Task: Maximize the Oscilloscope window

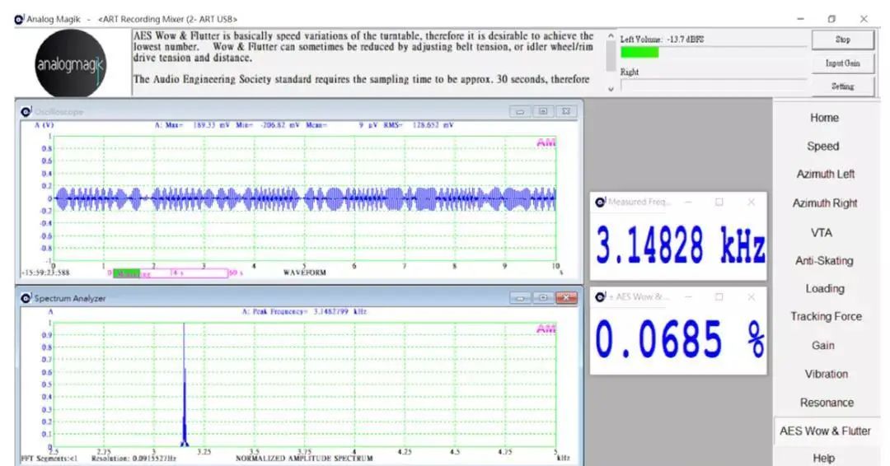Action: (543, 111)
